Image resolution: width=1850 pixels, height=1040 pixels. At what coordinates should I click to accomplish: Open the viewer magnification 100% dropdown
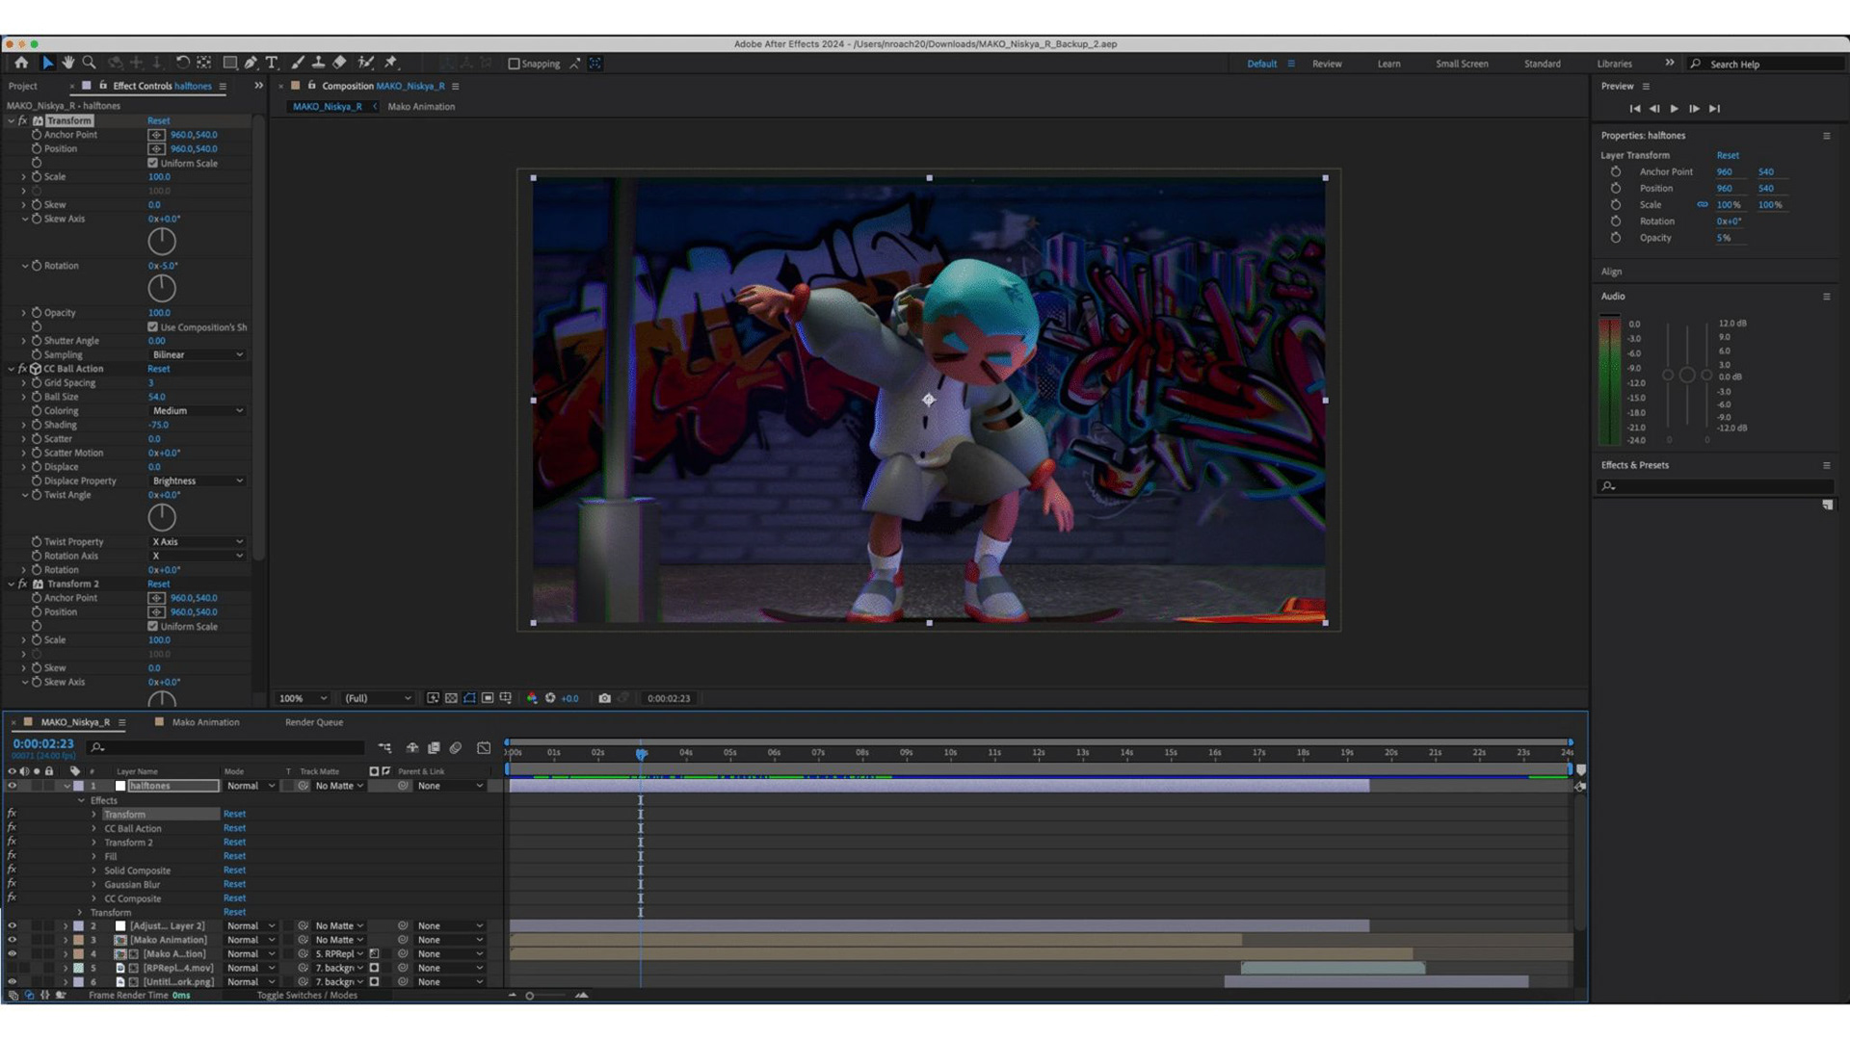pyautogui.click(x=303, y=698)
